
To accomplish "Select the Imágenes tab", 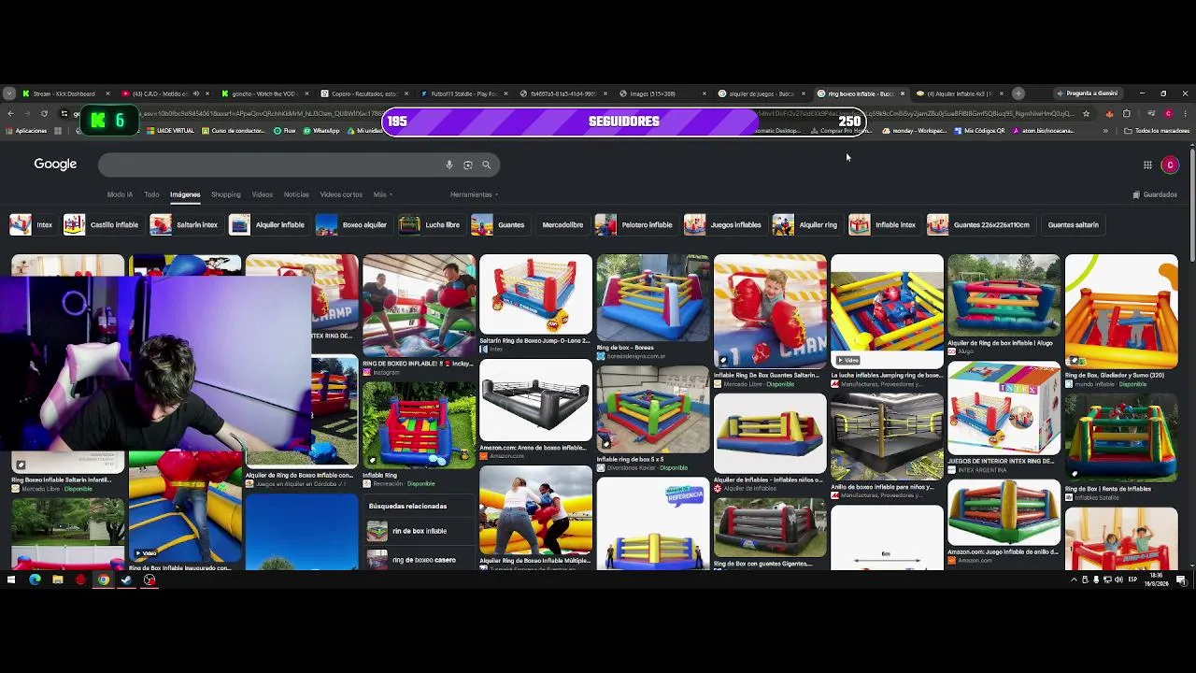I will point(185,194).
